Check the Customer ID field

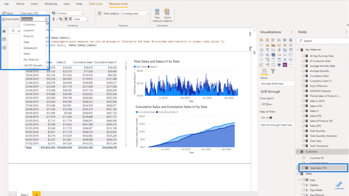tap(303, 158)
